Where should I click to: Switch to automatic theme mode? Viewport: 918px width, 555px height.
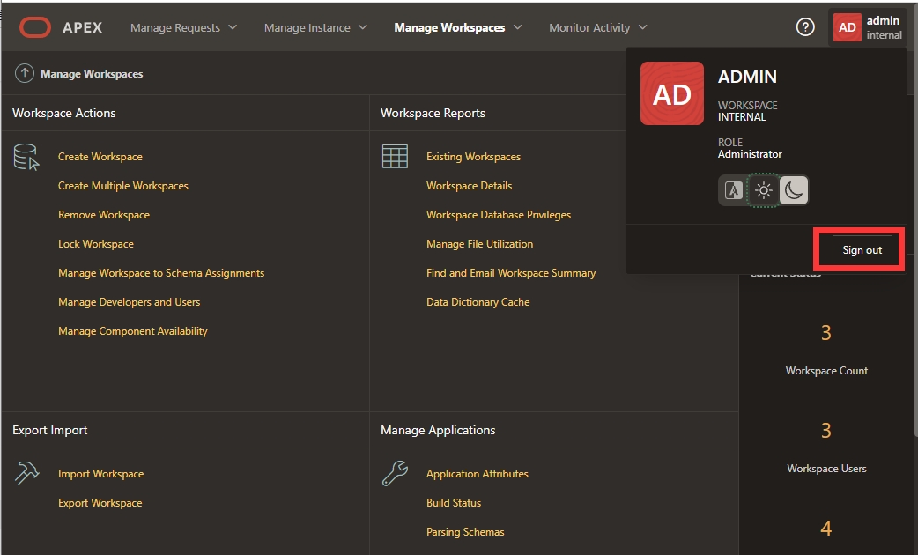(733, 190)
